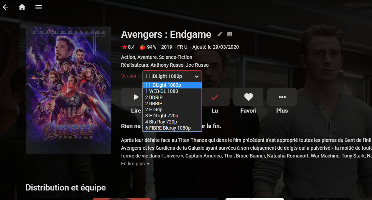Open the home screen icon
The width and height of the screenshot is (372, 200).
pyautogui.click(x=22, y=7)
